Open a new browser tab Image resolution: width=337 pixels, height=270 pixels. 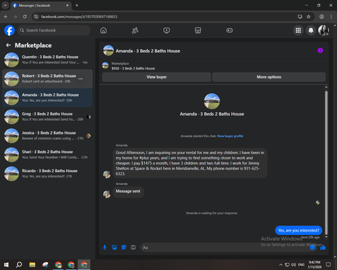pyautogui.click(x=77, y=5)
